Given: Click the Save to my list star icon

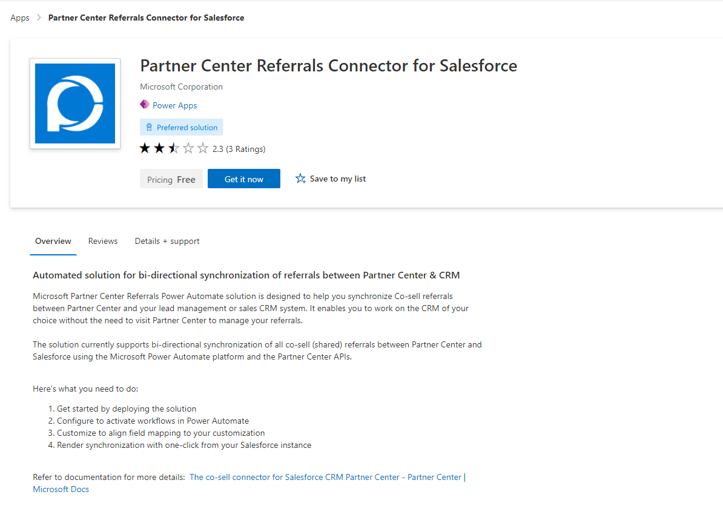Looking at the screenshot, I should coord(300,179).
